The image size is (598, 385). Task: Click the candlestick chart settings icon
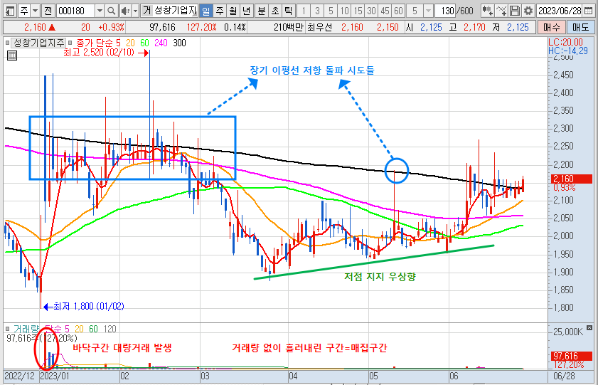pyautogui.click(x=487, y=11)
